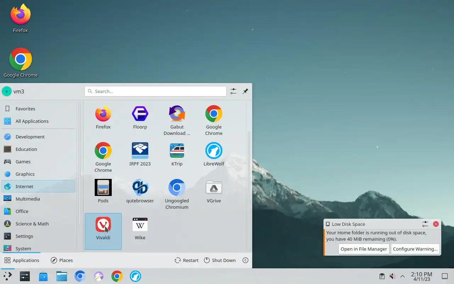Image resolution: width=454 pixels, height=284 pixels.
Task: Dismiss the Low Disk Space notification
Action: click(x=436, y=224)
